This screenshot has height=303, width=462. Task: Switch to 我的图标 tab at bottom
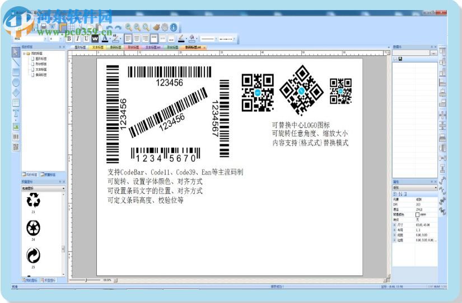30,280
